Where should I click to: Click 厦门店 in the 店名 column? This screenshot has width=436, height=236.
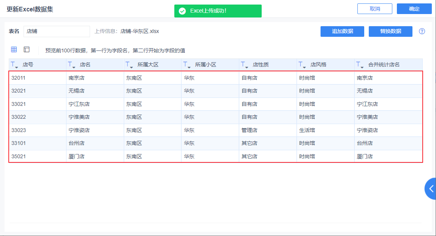coord(76,156)
